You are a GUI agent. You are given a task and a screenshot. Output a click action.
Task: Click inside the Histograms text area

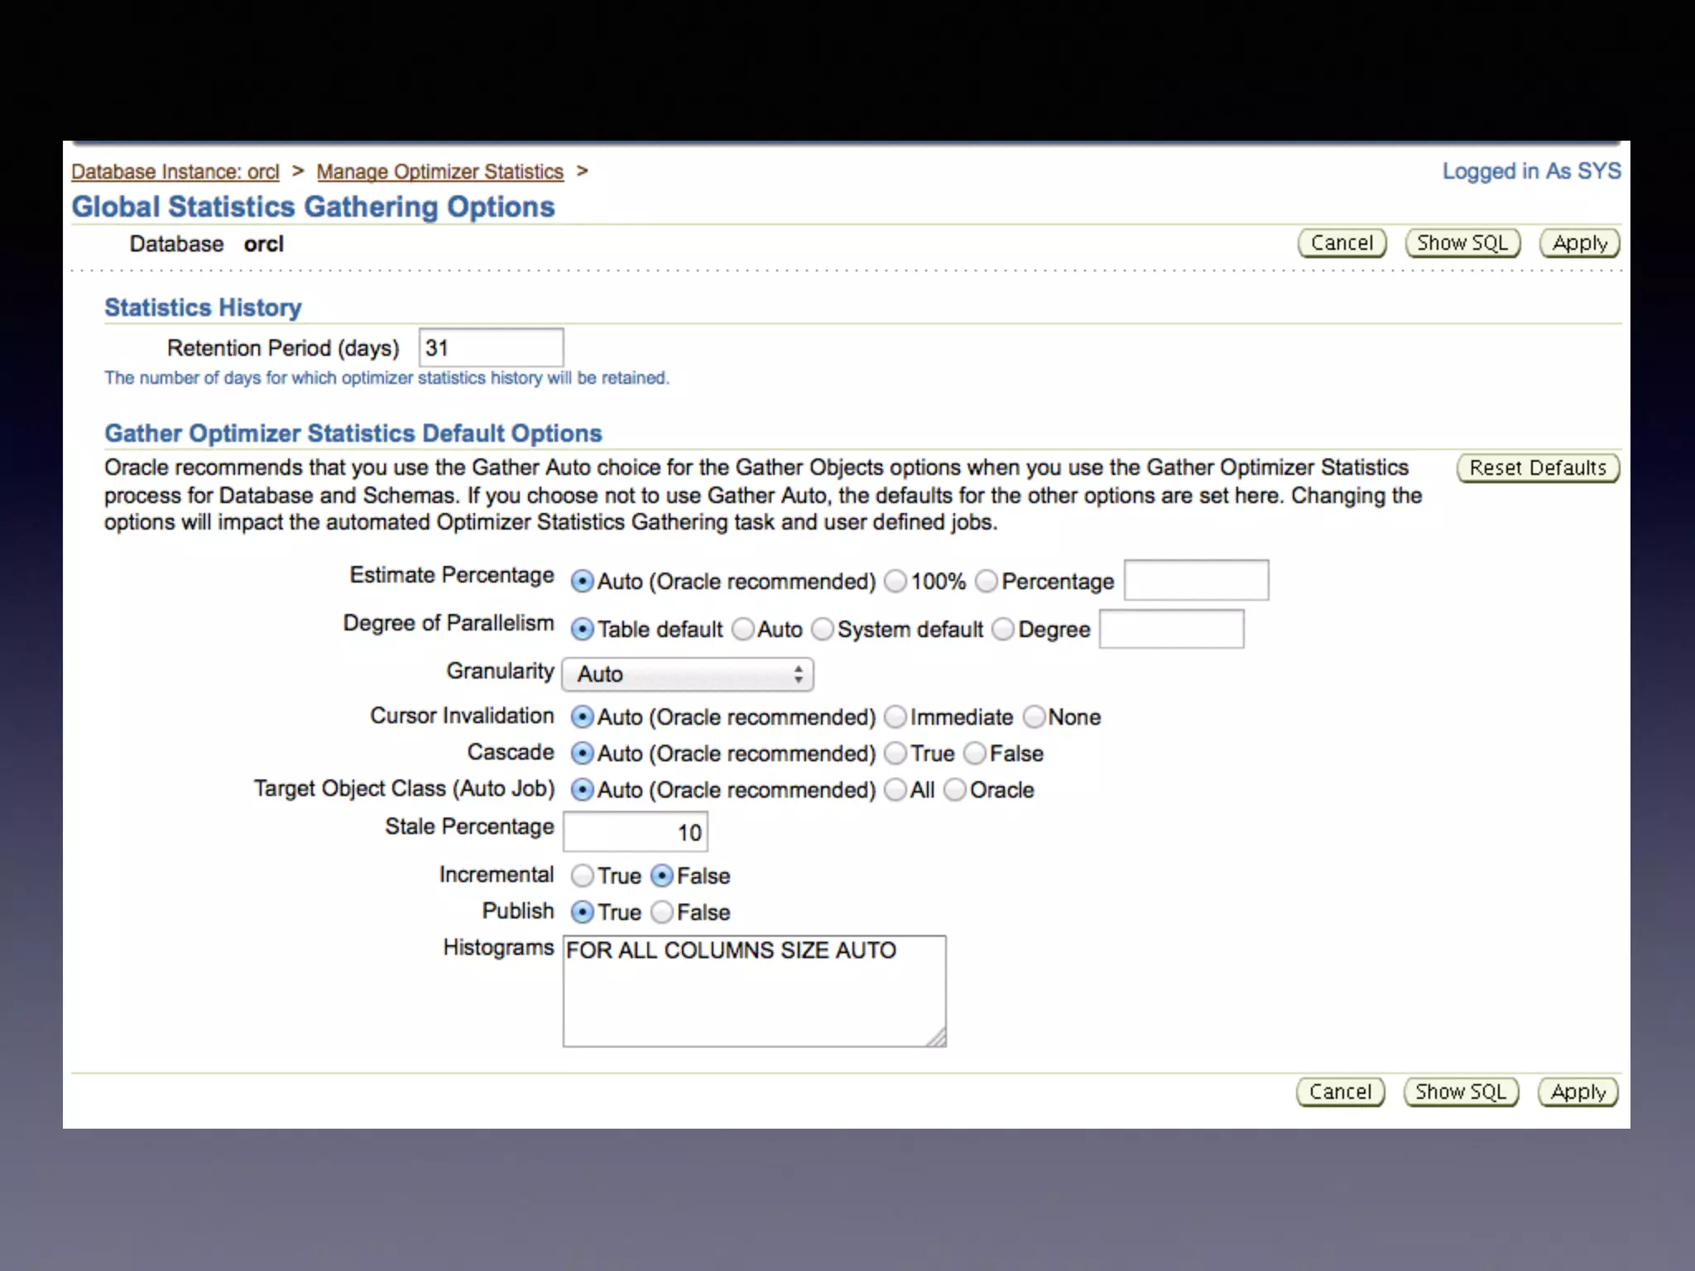click(x=753, y=993)
